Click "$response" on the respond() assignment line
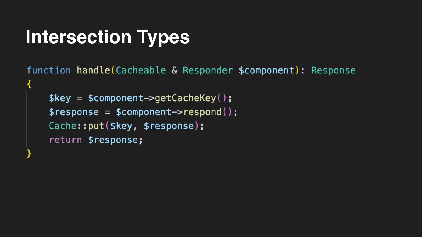This screenshot has width=422, height=237. [x=74, y=112]
